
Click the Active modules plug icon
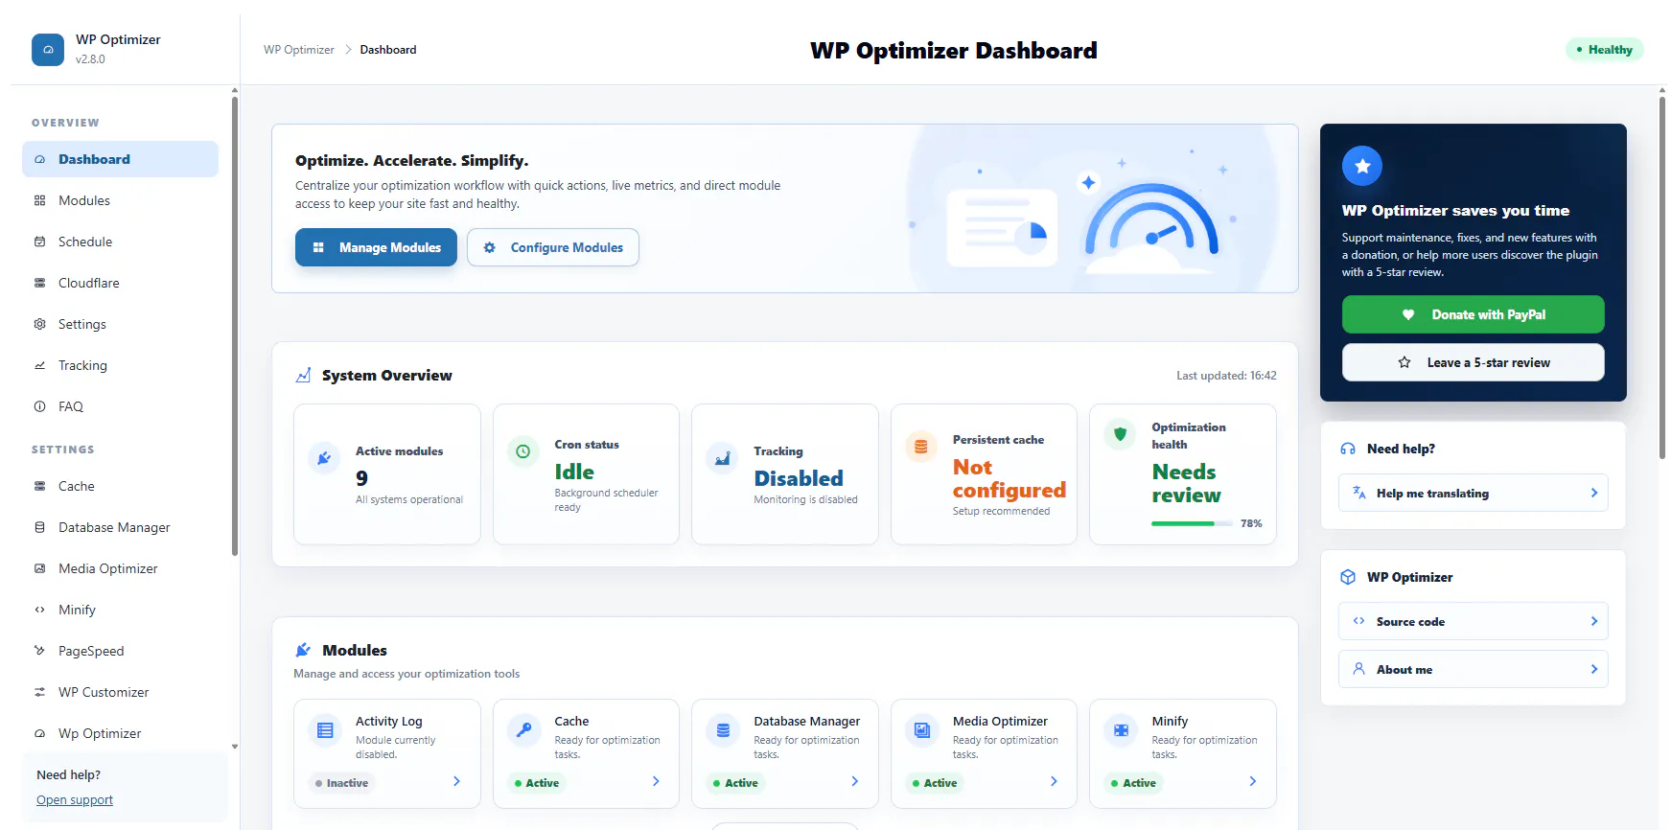(324, 458)
